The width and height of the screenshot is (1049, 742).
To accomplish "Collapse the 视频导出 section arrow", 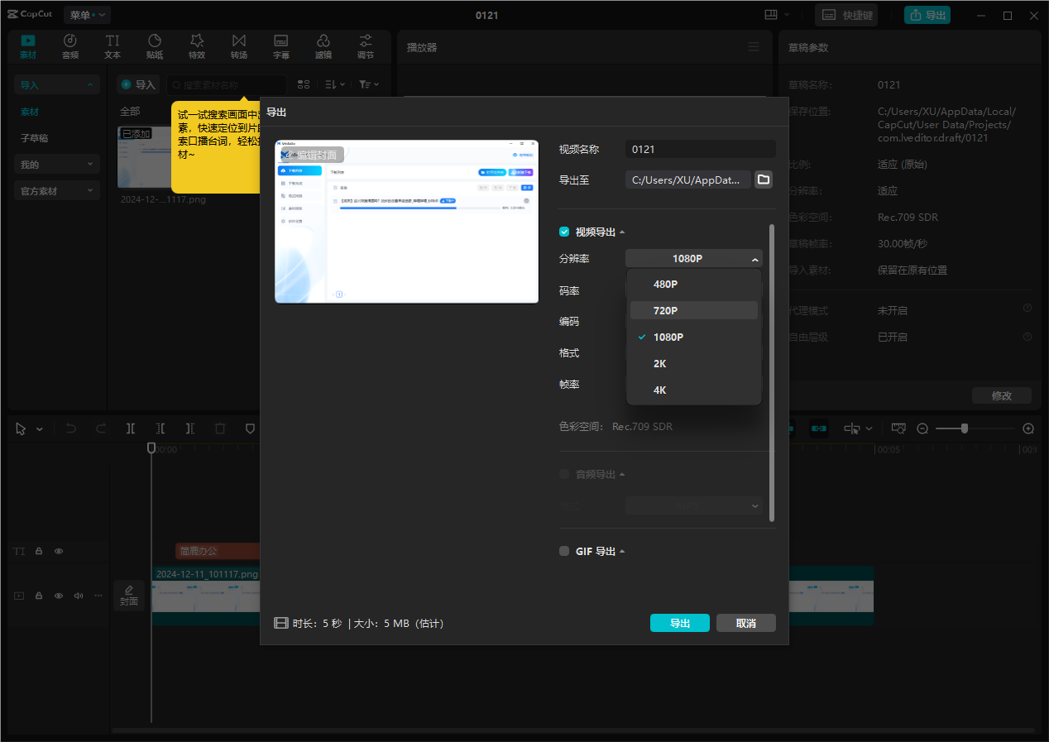I will (x=622, y=232).
